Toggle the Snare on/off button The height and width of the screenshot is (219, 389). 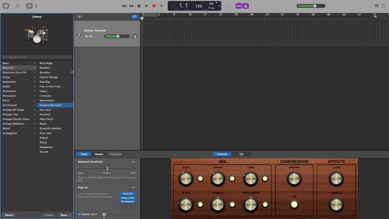(232, 178)
